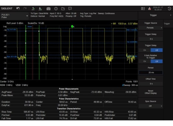Click the Detector Normal status text
173x126 pixels.
[38, 16]
